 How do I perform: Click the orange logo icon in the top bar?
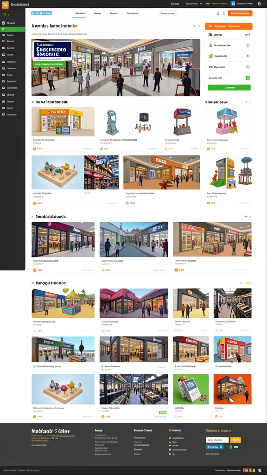(x=5, y=5)
